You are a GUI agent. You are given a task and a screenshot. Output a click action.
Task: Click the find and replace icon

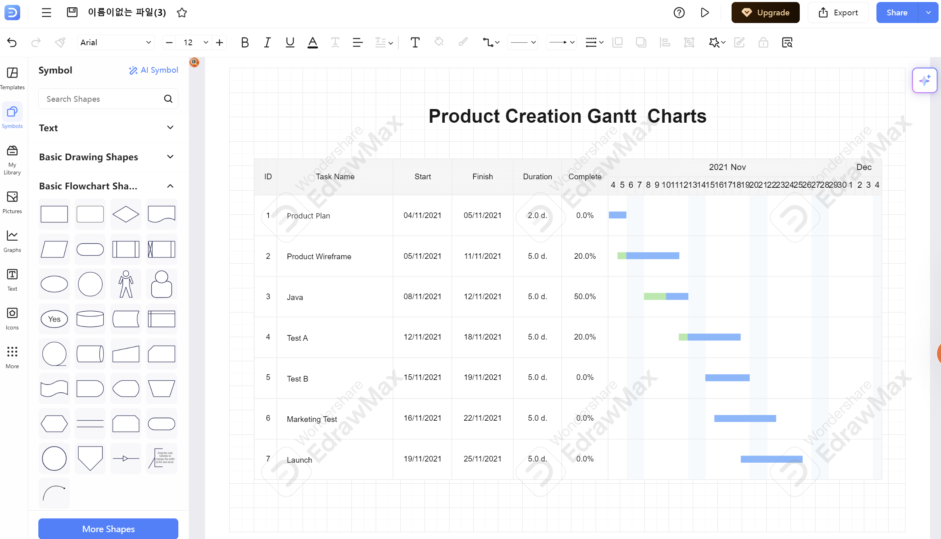tap(787, 42)
